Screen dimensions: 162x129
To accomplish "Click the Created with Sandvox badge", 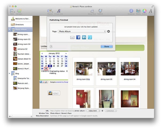I will point(54,93).
